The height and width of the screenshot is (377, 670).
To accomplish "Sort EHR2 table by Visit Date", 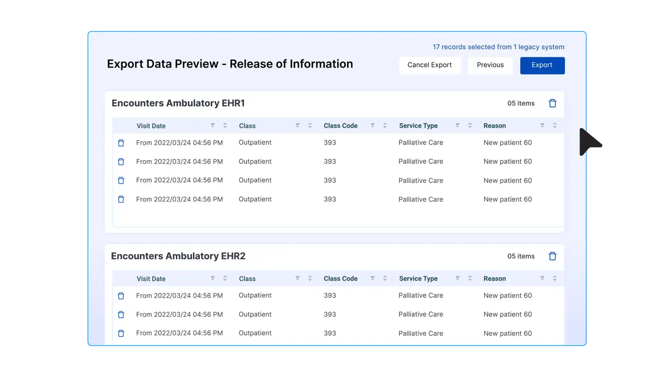I will [x=225, y=279].
